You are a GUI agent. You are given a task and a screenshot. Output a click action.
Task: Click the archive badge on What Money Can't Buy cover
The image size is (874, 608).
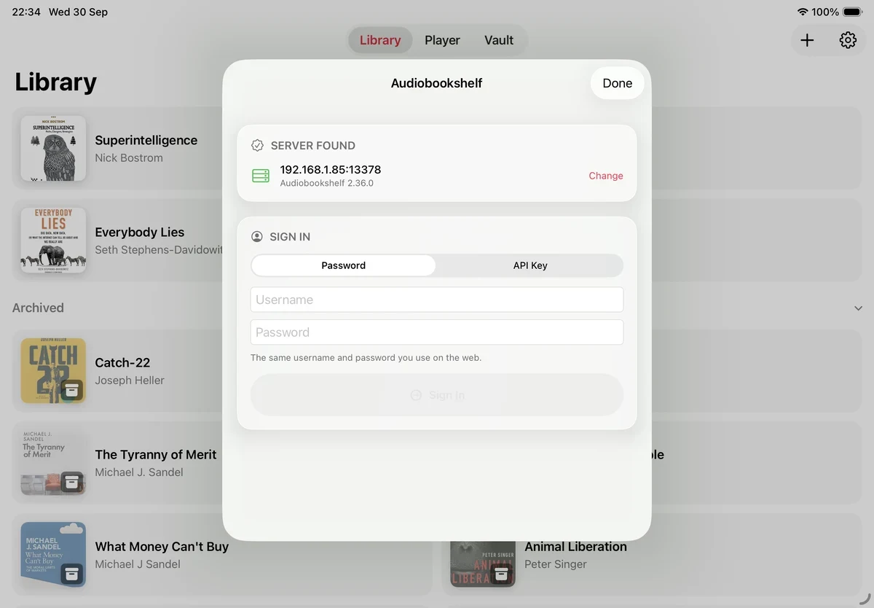pyautogui.click(x=71, y=574)
